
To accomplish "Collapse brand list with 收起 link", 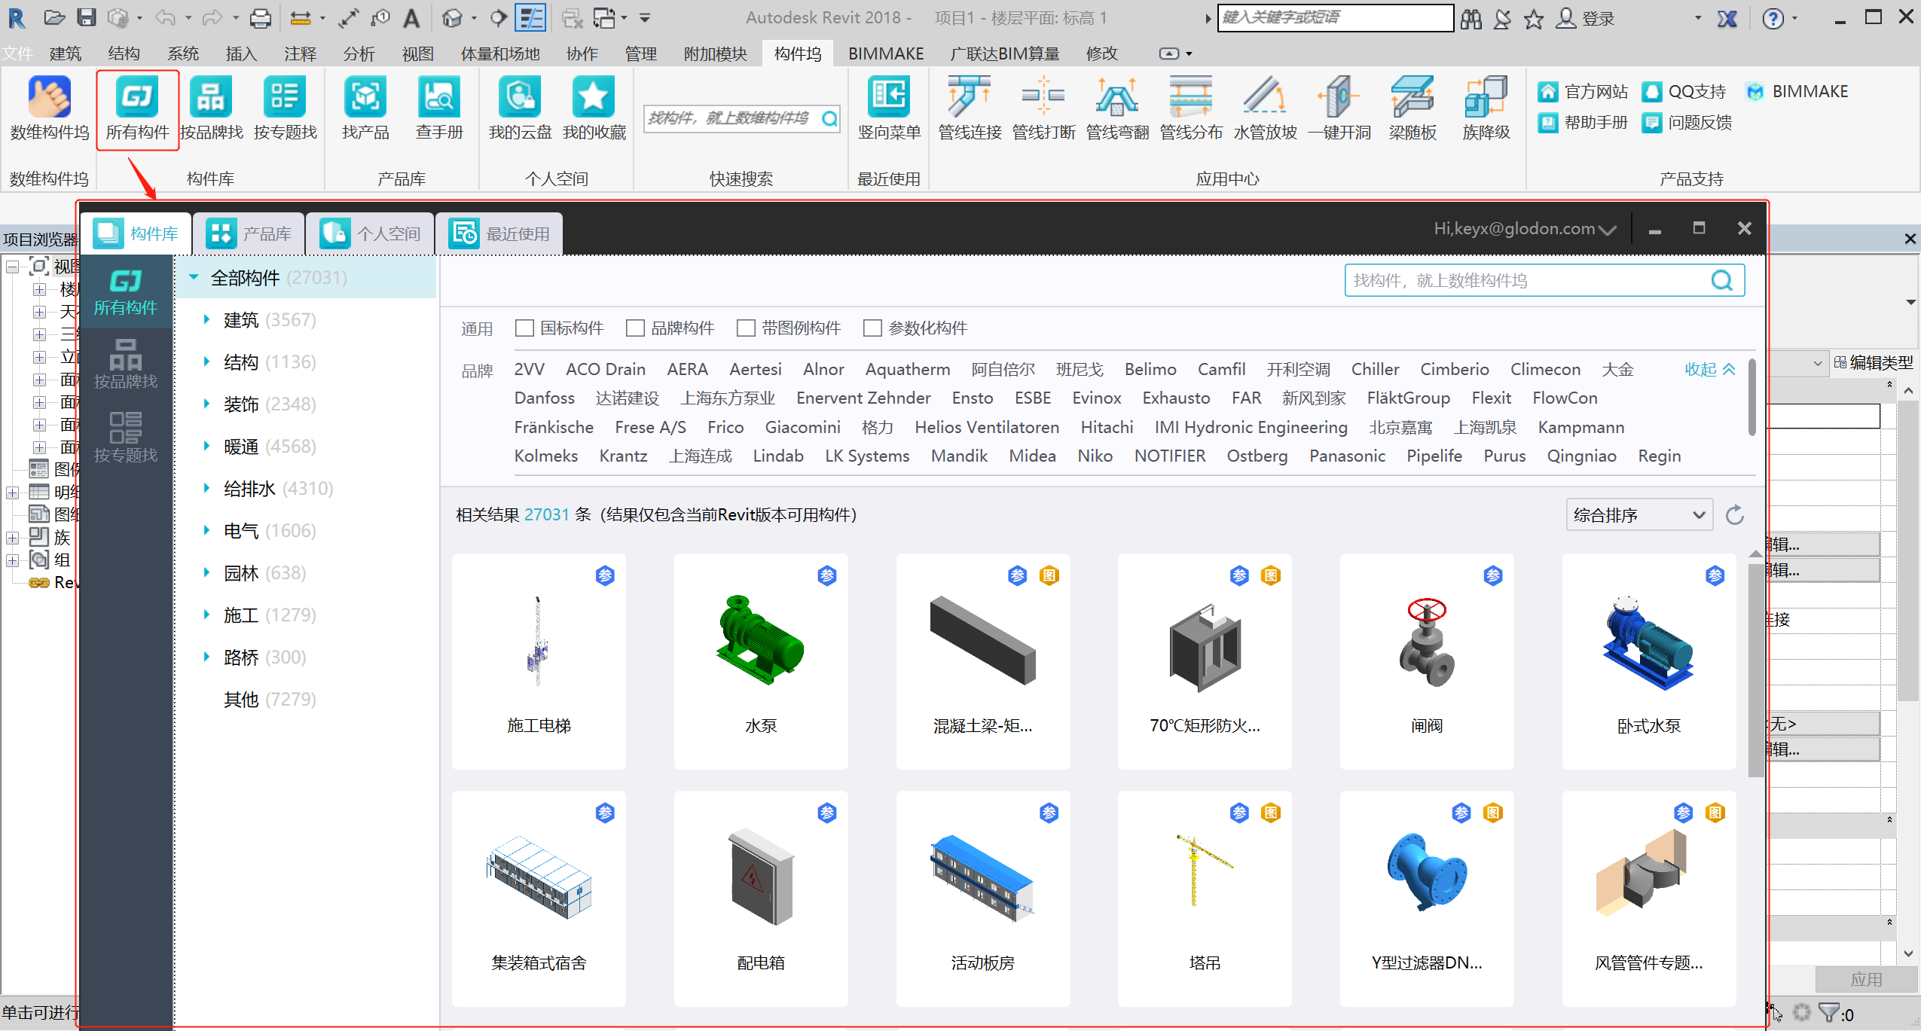I will tap(1709, 369).
